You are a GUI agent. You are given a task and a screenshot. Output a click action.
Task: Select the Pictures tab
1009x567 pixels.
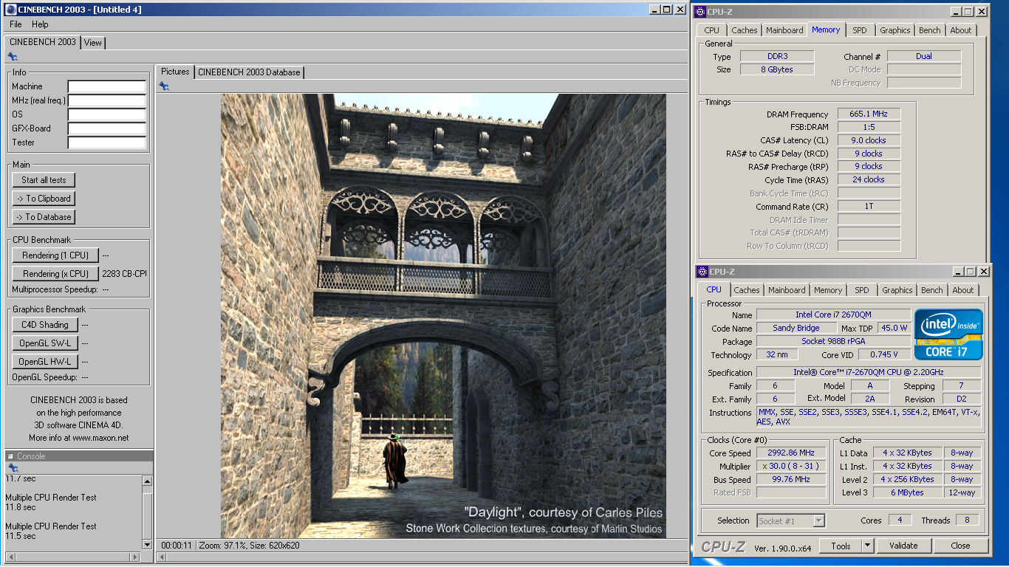click(175, 72)
